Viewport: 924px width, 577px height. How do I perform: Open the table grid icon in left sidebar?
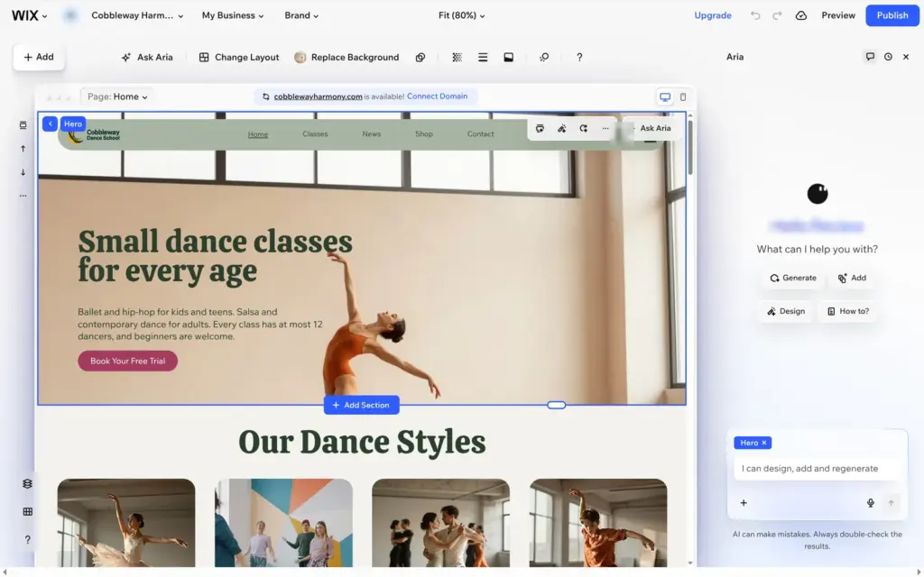[27, 512]
